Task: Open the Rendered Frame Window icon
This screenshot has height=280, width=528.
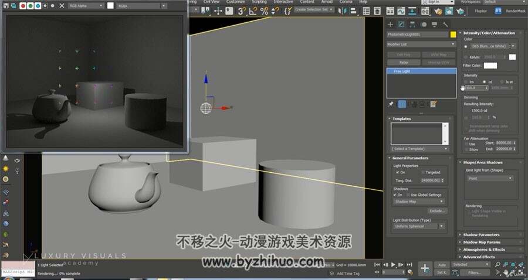Action: [x=449, y=11]
